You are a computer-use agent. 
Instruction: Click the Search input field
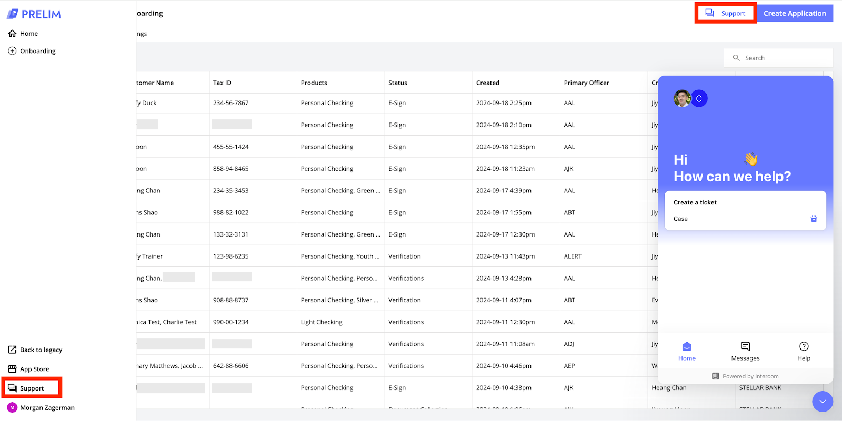pyautogui.click(x=778, y=58)
